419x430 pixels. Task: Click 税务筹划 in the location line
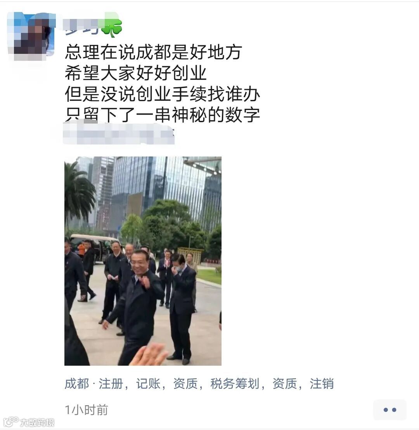click(235, 384)
